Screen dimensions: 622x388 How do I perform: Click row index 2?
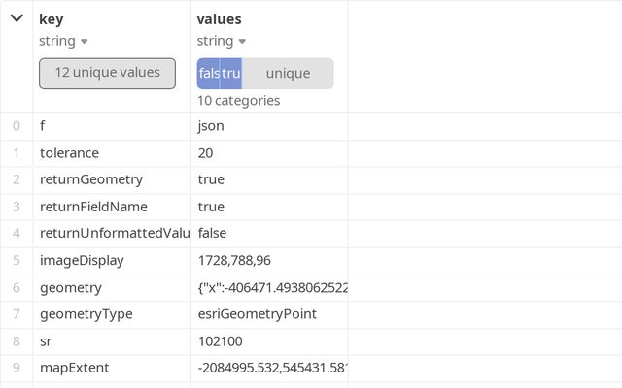pos(16,179)
